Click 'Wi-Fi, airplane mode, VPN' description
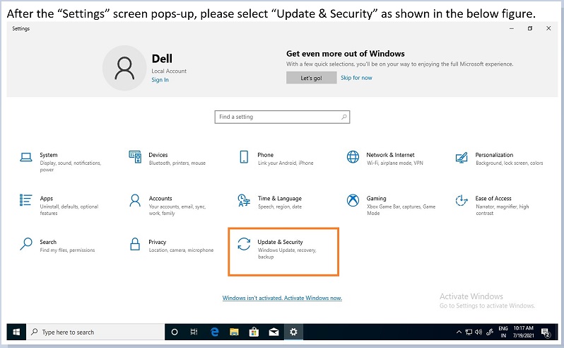The width and height of the screenshot is (564, 348). [395, 163]
